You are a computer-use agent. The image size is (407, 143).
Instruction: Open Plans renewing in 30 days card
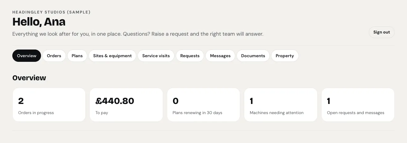203,105
